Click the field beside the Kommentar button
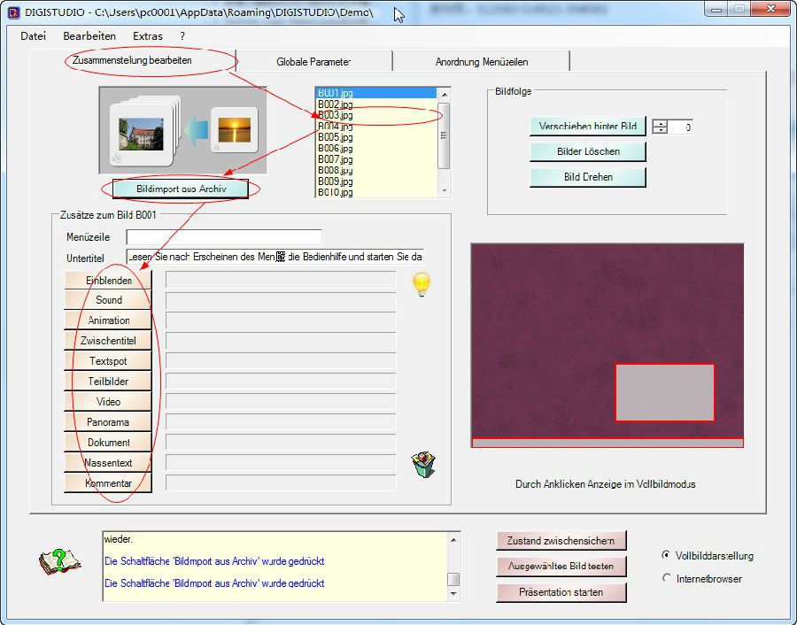Image resolution: width=797 pixels, height=625 pixels. point(281,482)
